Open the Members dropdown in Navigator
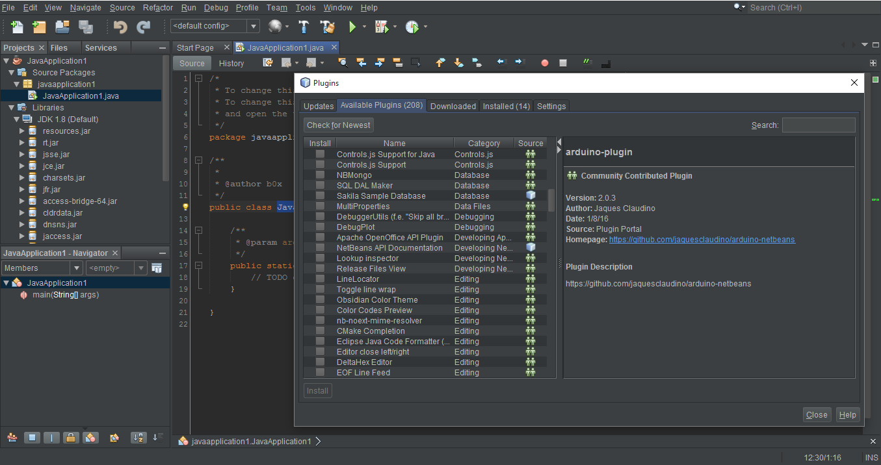Screen dimensions: 881x465 pyautogui.click(x=77, y=268)
